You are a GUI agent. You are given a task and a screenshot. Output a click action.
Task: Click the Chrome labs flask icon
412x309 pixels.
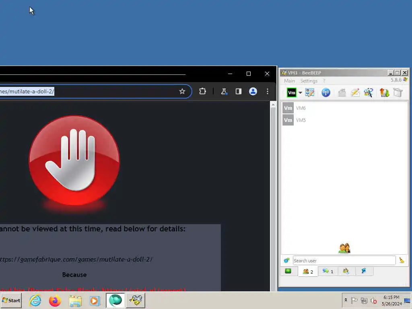coord(224,91)
